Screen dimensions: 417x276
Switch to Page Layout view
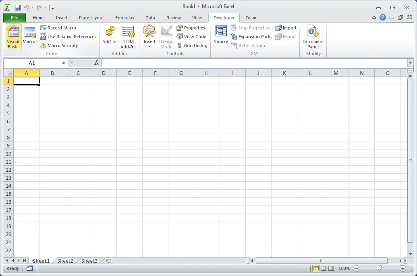tap(324, 268)
